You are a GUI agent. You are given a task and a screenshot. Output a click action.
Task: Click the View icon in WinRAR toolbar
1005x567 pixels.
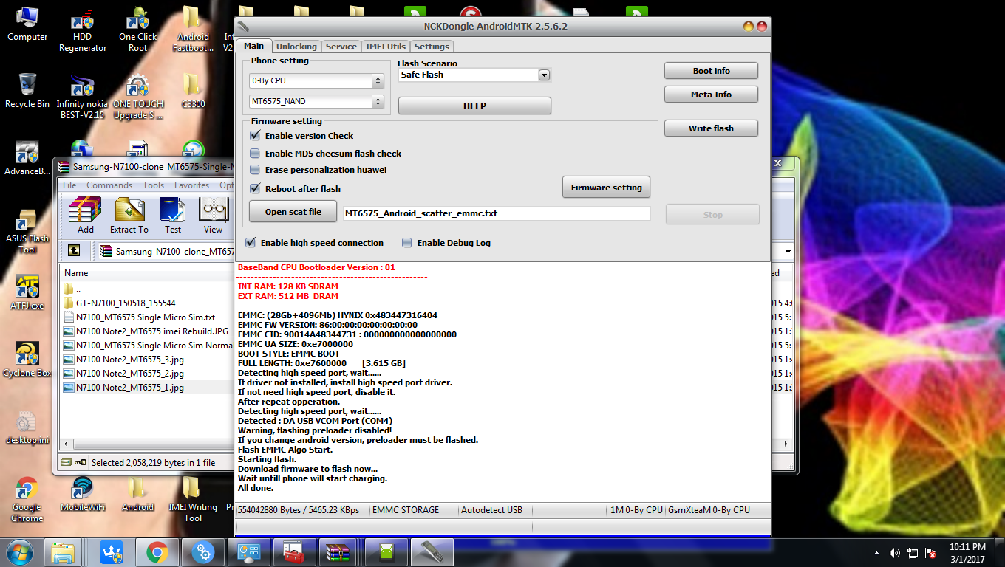213,215
